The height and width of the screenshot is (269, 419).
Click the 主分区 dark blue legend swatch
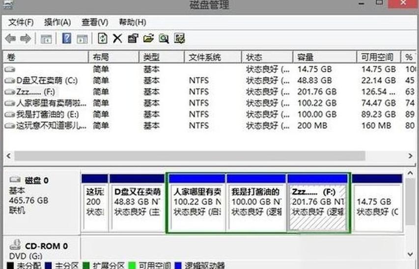[48, 266]
